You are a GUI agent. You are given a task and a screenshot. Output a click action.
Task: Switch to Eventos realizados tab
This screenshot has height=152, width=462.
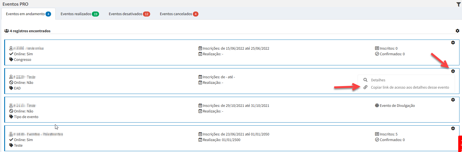pos(79,14)
